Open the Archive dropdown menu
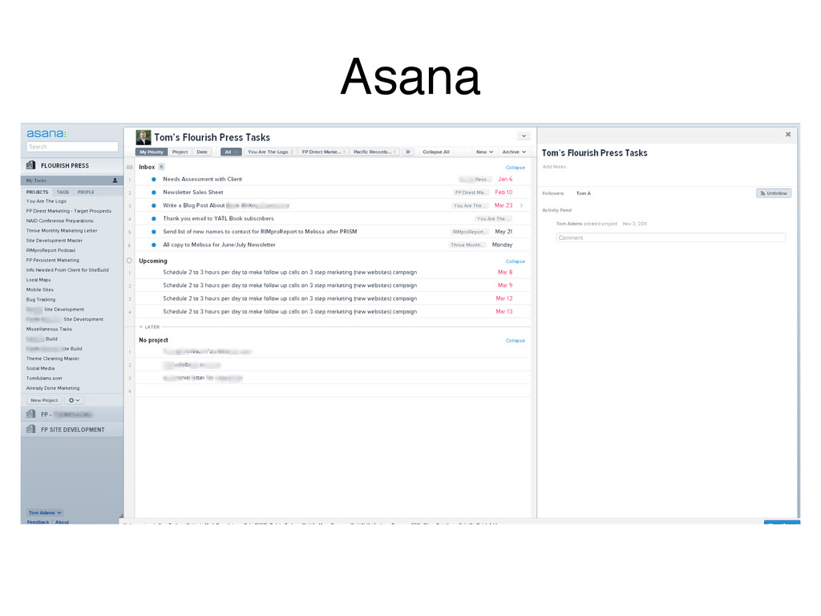The height and width of the screenshot is (616, 821). point(514,152)
